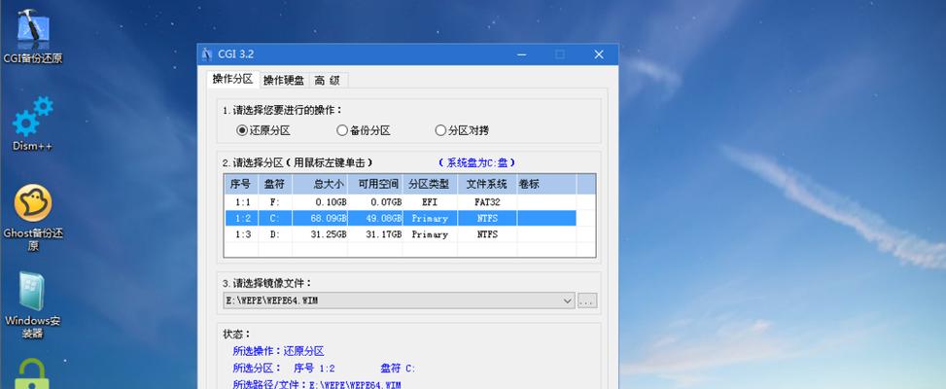Select the 还原分区 radio button
This screenshot has height=389, width=946.
click(x=263, y=130)
